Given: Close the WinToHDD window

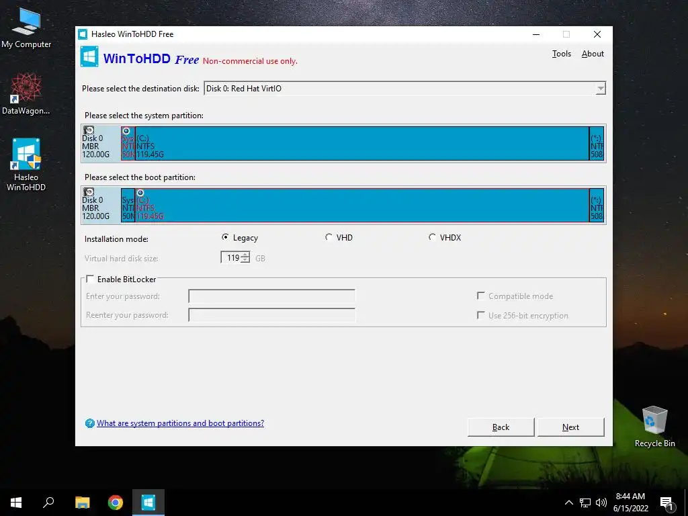Looking at the screenshot, I should point(597,34).
